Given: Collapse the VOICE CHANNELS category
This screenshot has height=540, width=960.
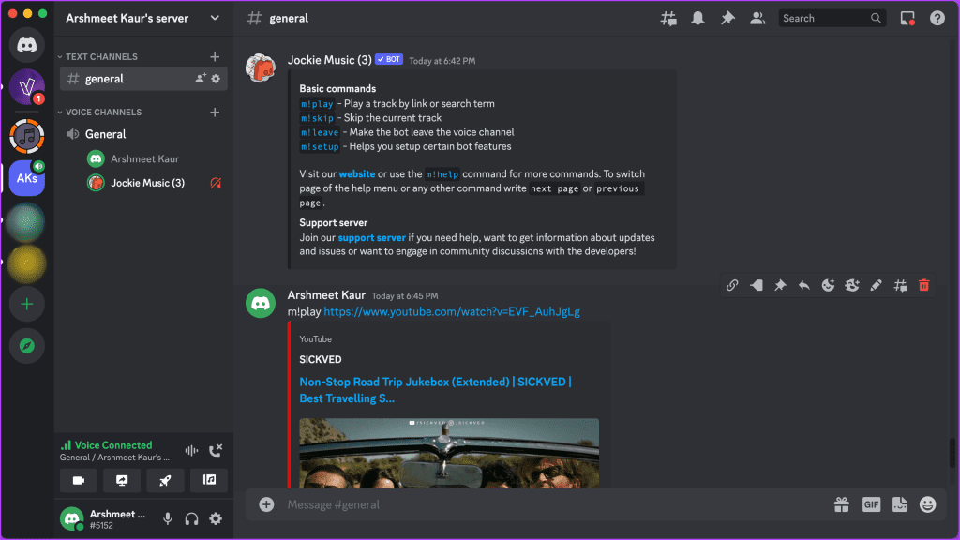Looking at the screenshot, I should pyautogui.click(x=99, y=112).
